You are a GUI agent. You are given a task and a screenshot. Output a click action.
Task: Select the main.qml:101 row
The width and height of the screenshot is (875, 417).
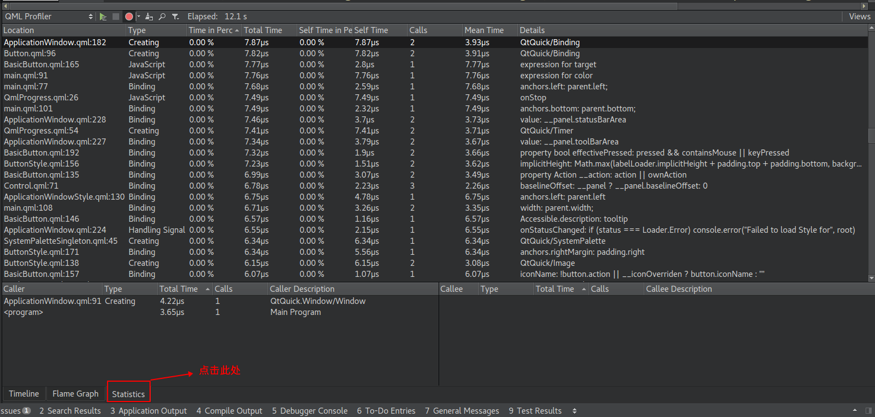[x=435, y=109]
